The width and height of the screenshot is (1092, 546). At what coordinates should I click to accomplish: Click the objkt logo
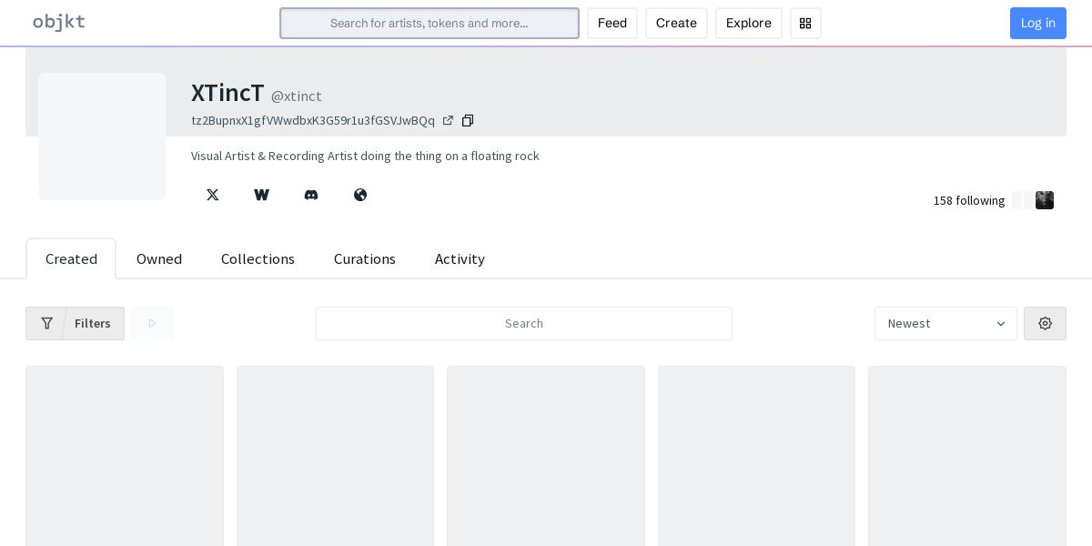[x=59, y=23]
